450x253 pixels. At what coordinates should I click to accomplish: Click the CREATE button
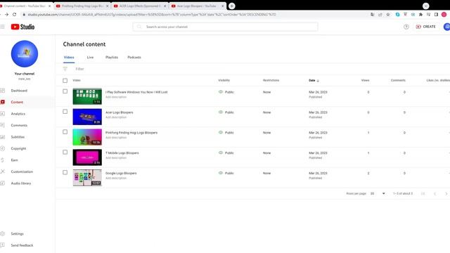tap(425, 27)
